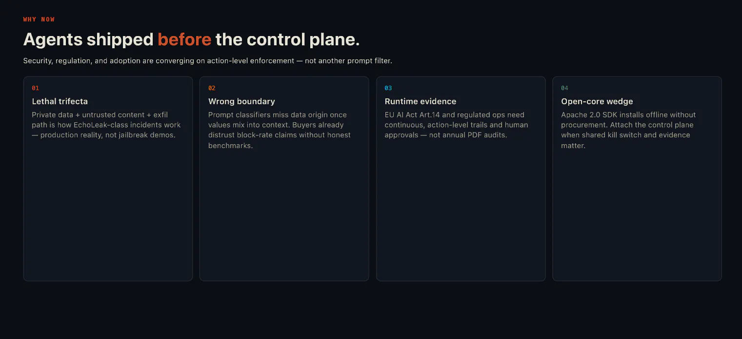Image resolution: width=742 pixels, height=339 pixels.
Task: Open the Open-core wedge card title
Action: click(x=597, y=101)
